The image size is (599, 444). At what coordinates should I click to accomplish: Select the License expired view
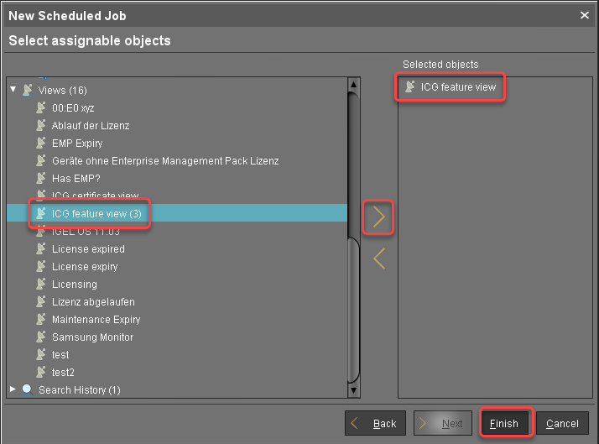click(x=88, y=249)
